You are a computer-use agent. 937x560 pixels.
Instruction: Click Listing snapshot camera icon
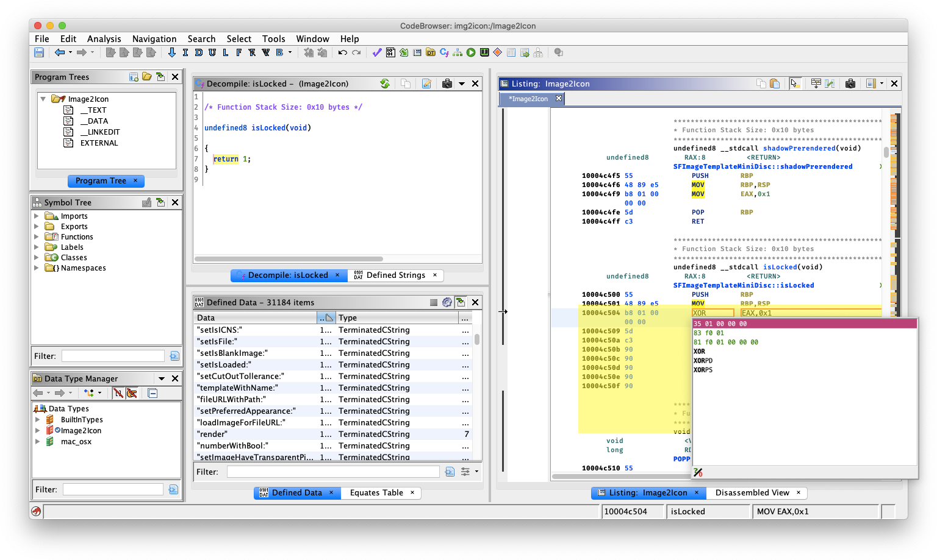click(850, 83)
